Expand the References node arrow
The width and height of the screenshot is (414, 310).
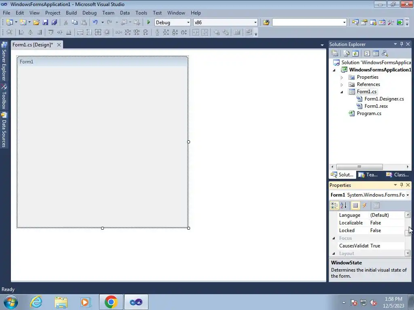point(342,85)
